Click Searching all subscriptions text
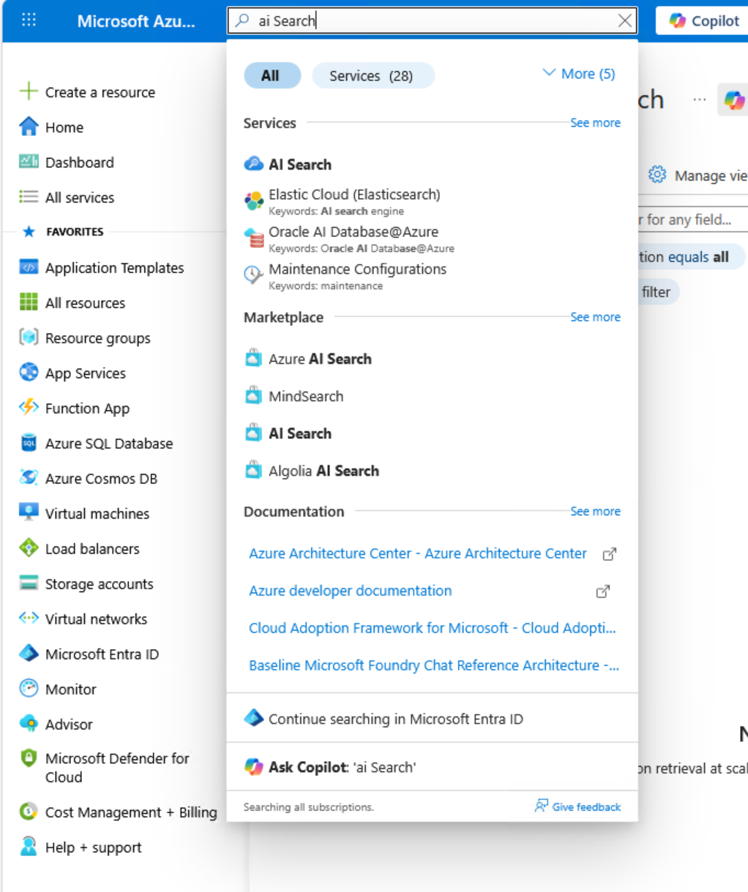Viewport: 748px width, 892px height. (x=308, y=807)
